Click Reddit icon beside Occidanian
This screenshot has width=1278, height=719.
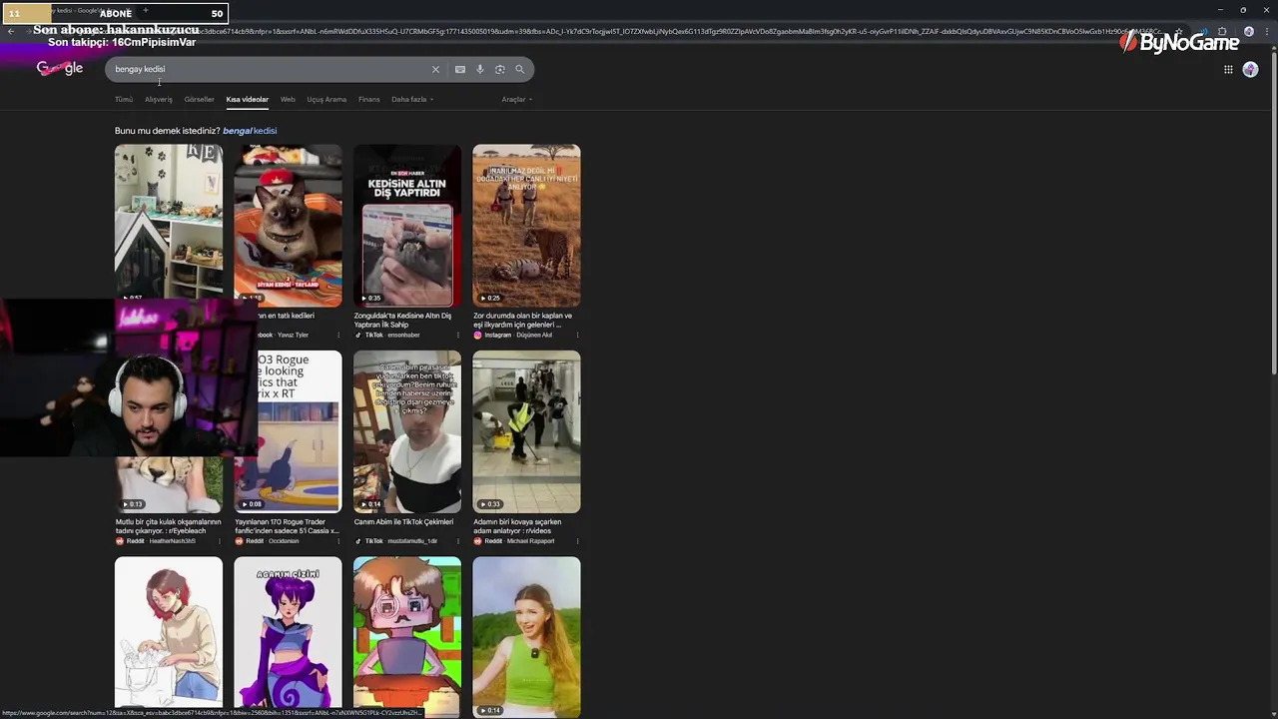239,540
